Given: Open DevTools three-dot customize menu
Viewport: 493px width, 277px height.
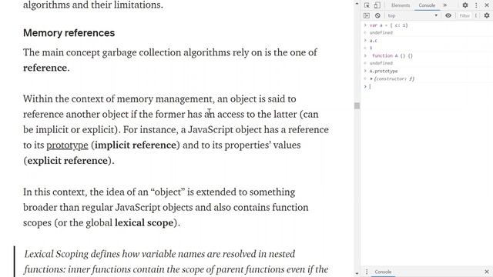Looking at the screenshot, I should coord(476,5).
